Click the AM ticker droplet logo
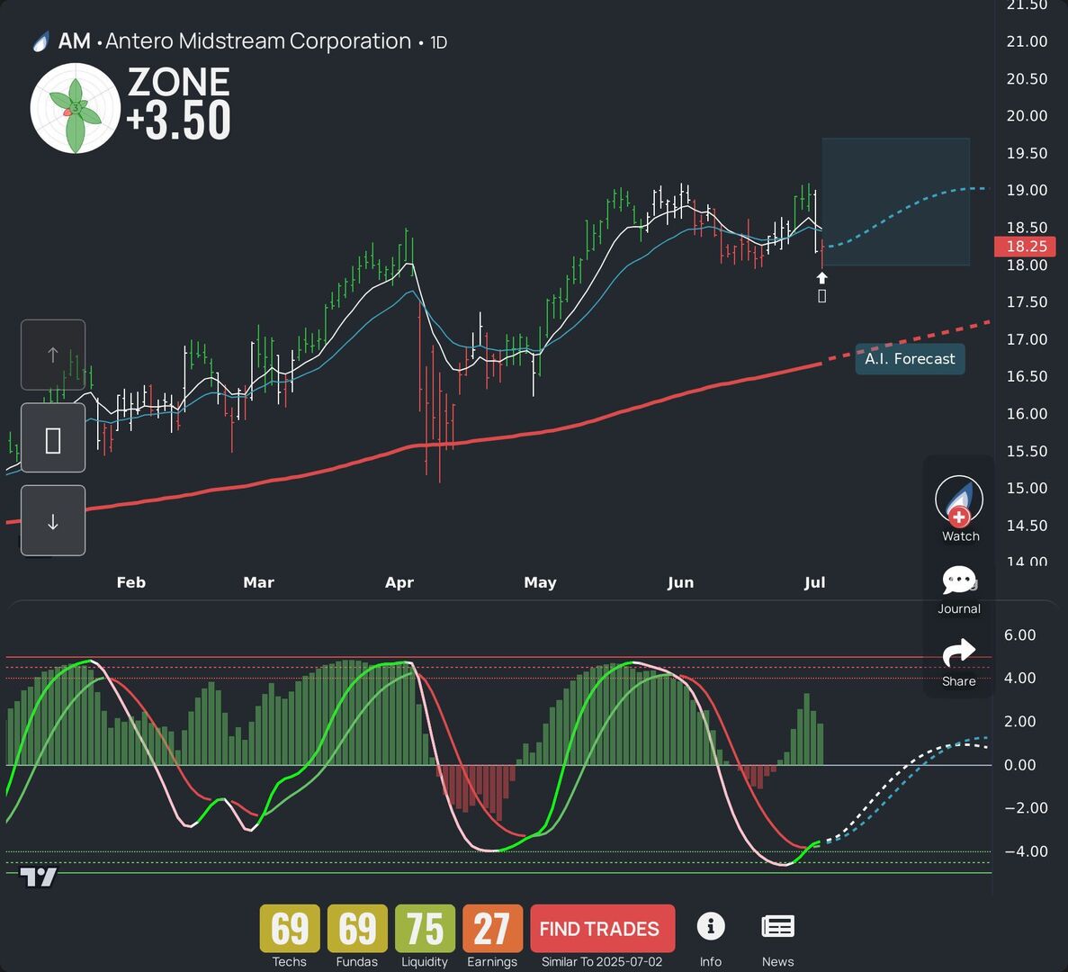The width and height of the screenshot is (1068, 972). [x=41, y=42]
